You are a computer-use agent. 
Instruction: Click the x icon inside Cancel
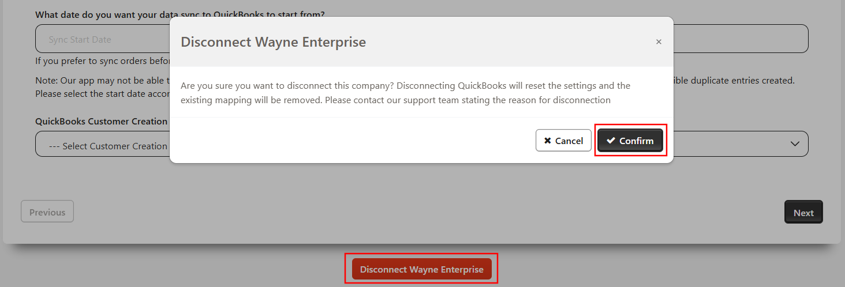pyautogui.click(x=548, y=141)
